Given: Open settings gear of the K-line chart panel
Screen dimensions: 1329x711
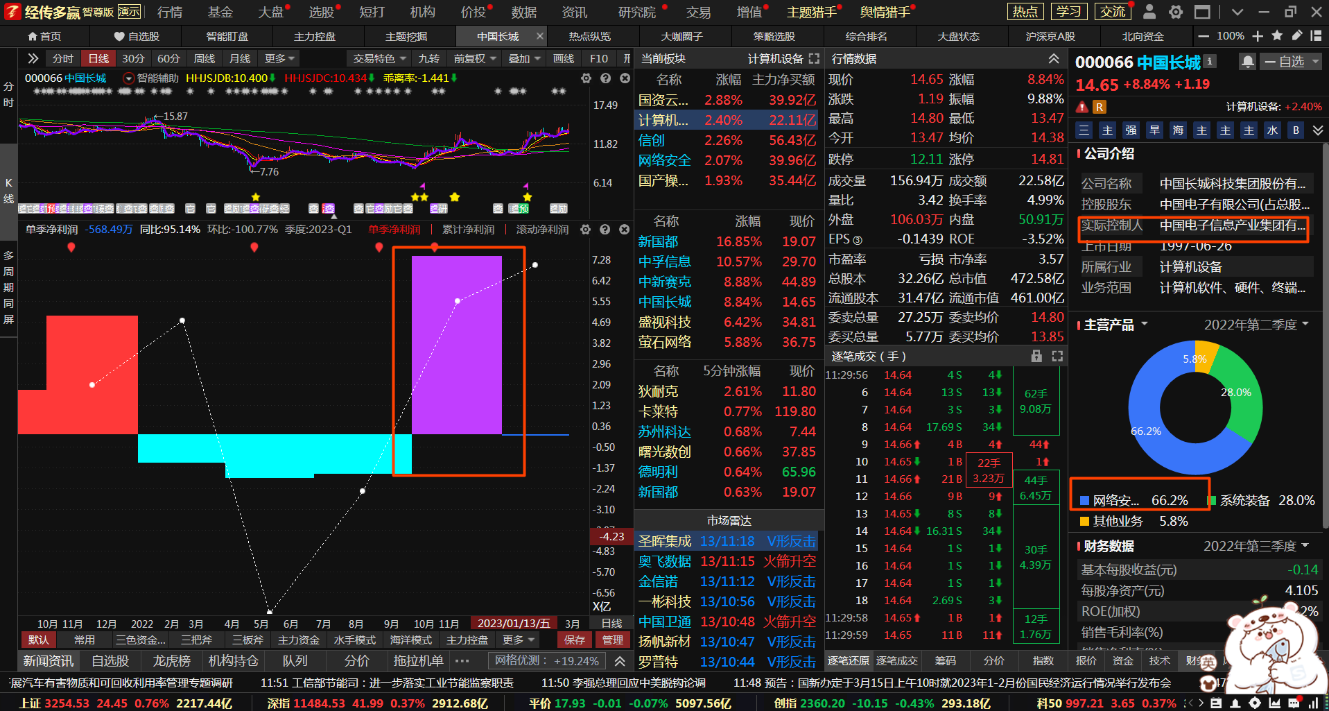Looking at the screenshot, I should click(x=587, y=78).
